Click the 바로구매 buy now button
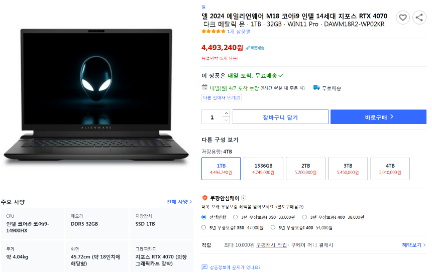The height and width of the screenshot is (274, 432). pyautogui.click(x=379, y=117)
